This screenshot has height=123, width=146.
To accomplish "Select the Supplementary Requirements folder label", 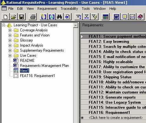I will (x=42, y=50).
